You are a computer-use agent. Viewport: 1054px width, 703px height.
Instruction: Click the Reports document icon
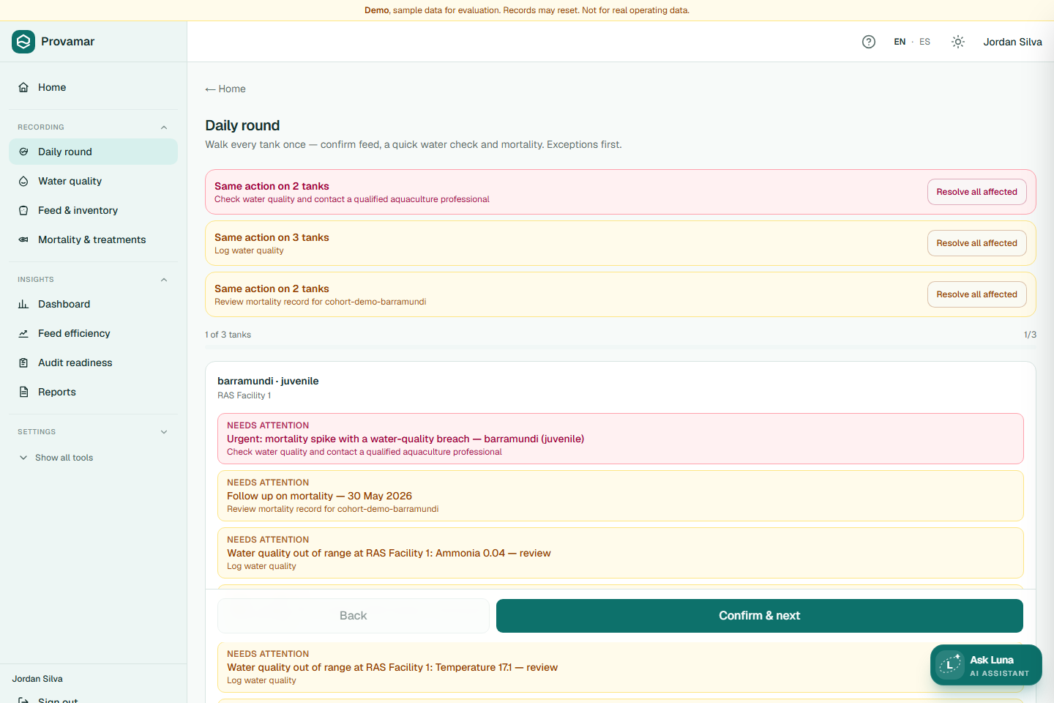(23, 392)
